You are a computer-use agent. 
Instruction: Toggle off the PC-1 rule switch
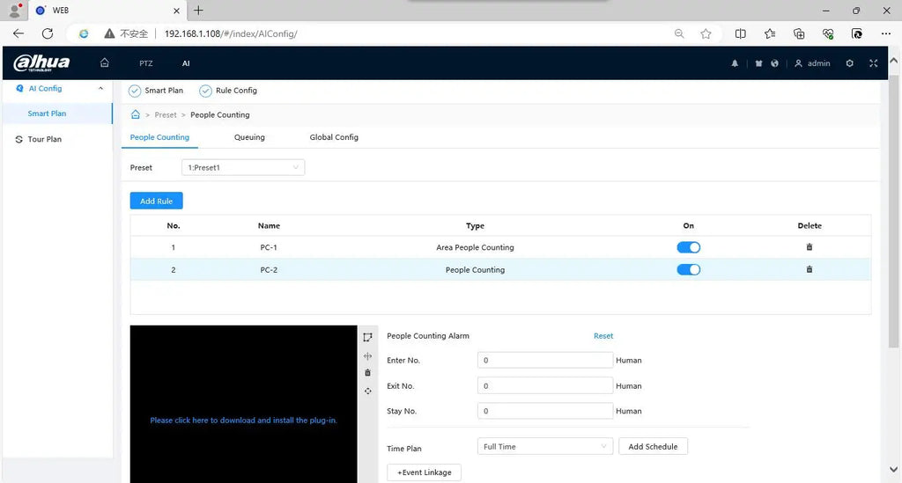click(688, 247)
